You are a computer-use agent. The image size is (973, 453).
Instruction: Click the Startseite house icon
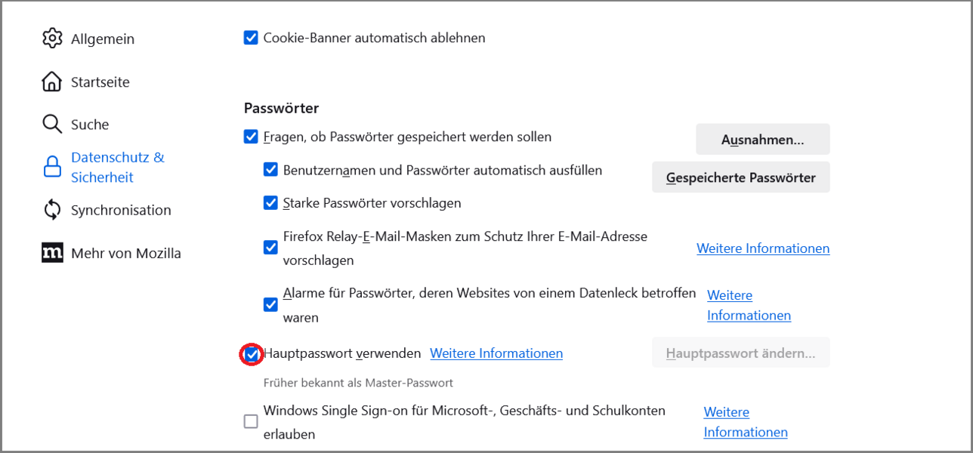(x=52, y=82)
